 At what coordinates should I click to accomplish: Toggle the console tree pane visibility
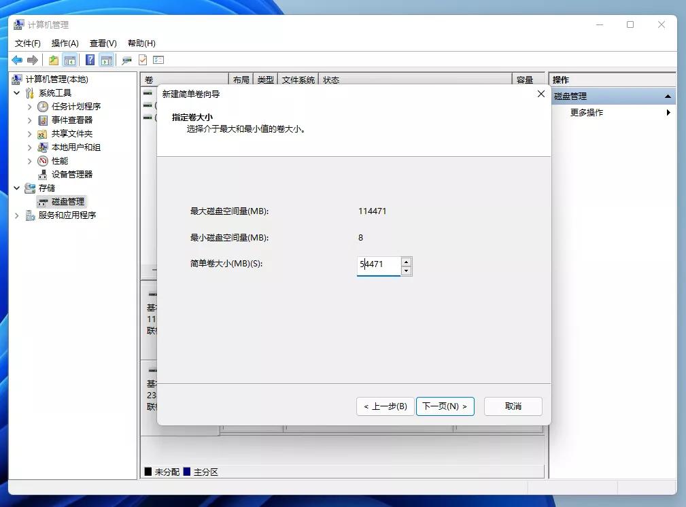point(70,60)
